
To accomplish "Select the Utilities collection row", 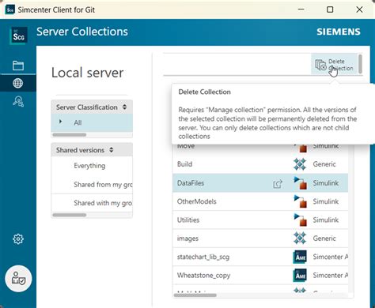I will click(x=260, y=220).
